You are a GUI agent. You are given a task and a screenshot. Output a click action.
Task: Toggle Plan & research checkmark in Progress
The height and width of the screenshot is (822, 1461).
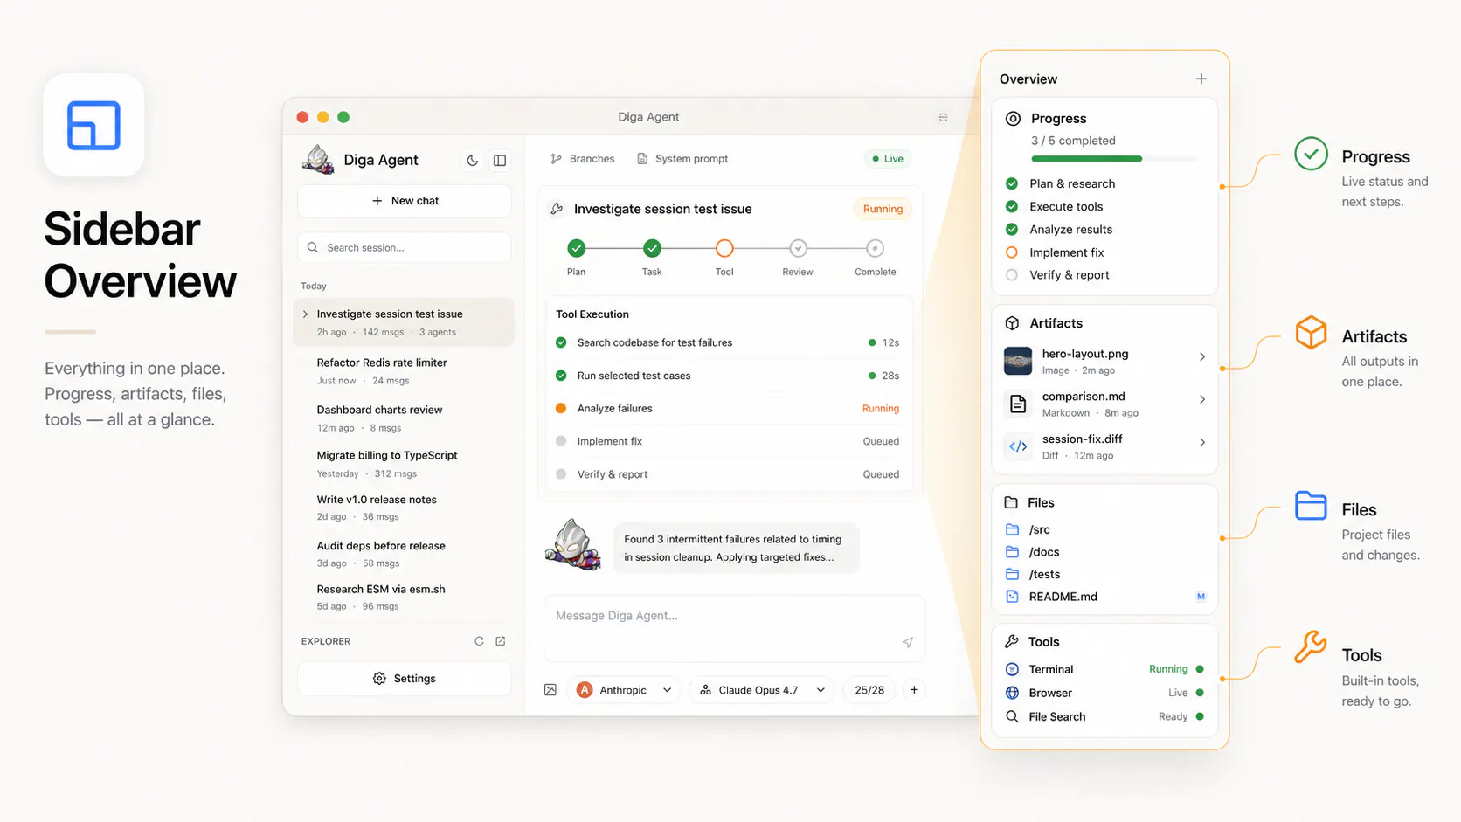(x=1012, y=183)
